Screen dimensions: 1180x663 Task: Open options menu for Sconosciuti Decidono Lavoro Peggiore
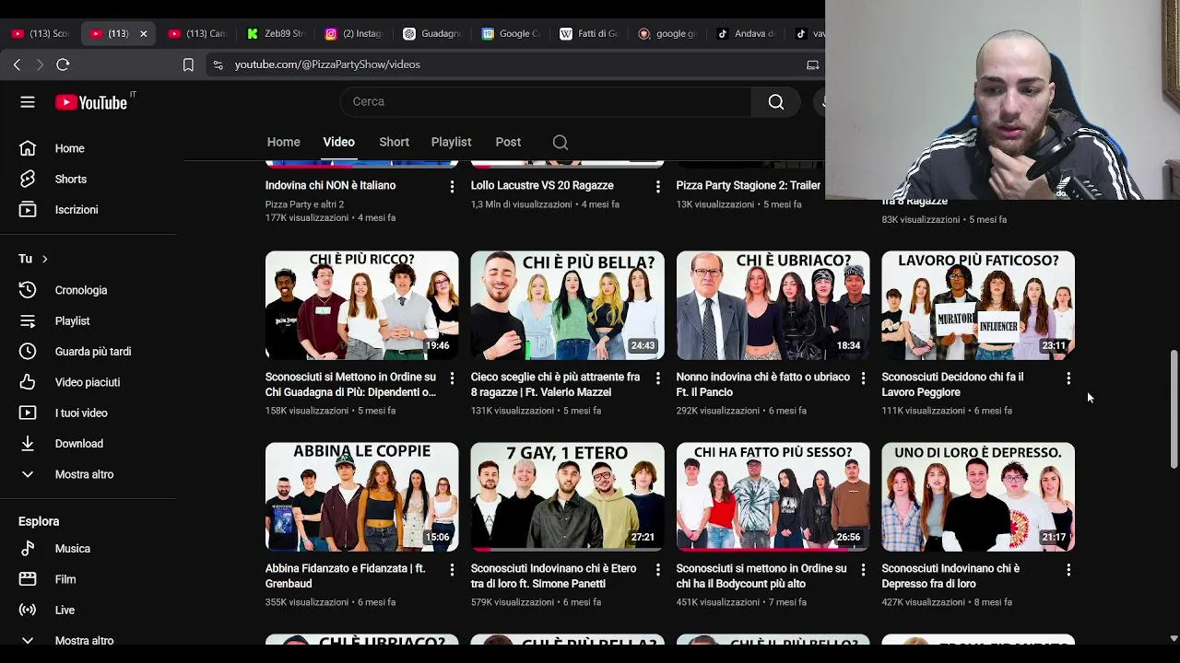click(1068, 378)
